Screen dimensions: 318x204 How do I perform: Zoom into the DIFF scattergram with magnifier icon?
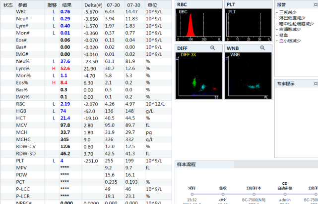pyautogui.click(x=212, y=48)
